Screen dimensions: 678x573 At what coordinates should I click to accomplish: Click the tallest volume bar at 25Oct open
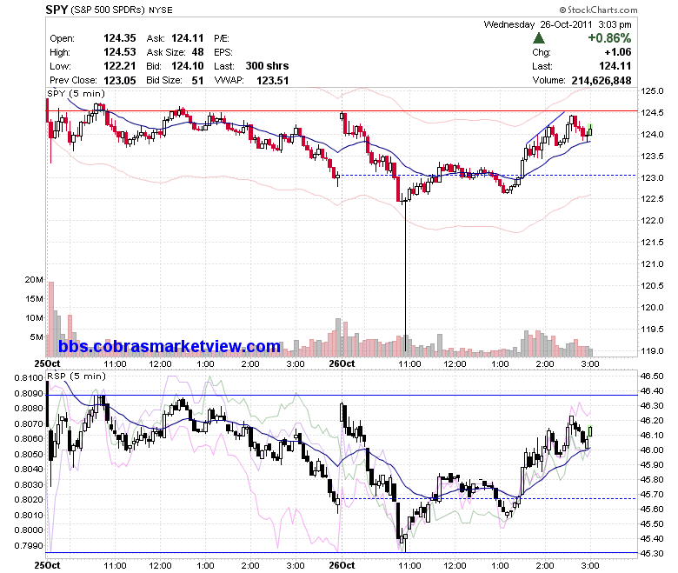coord(51,319)
